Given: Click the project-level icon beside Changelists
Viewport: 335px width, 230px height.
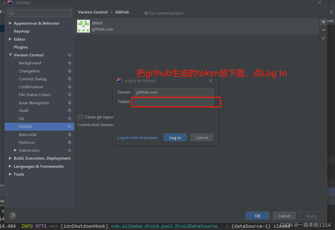Looking at the screenshot, I should point(69,71).
